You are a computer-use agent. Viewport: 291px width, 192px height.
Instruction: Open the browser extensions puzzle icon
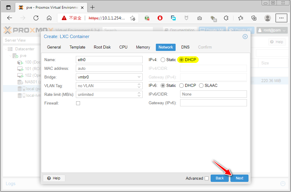point(226,18)
